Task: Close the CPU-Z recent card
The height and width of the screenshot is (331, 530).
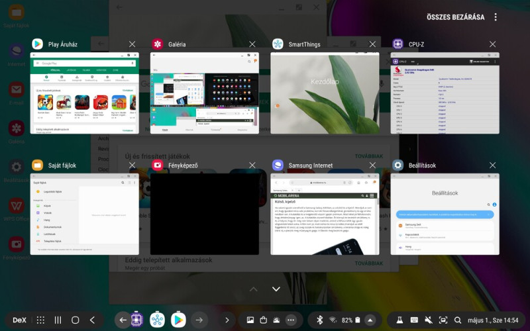Action: pos(492,44)
